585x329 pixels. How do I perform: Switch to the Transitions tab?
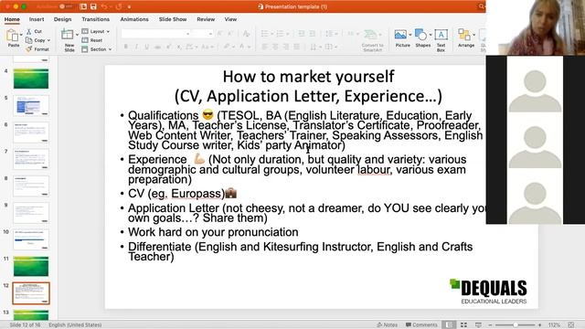[x=95, y=19]
